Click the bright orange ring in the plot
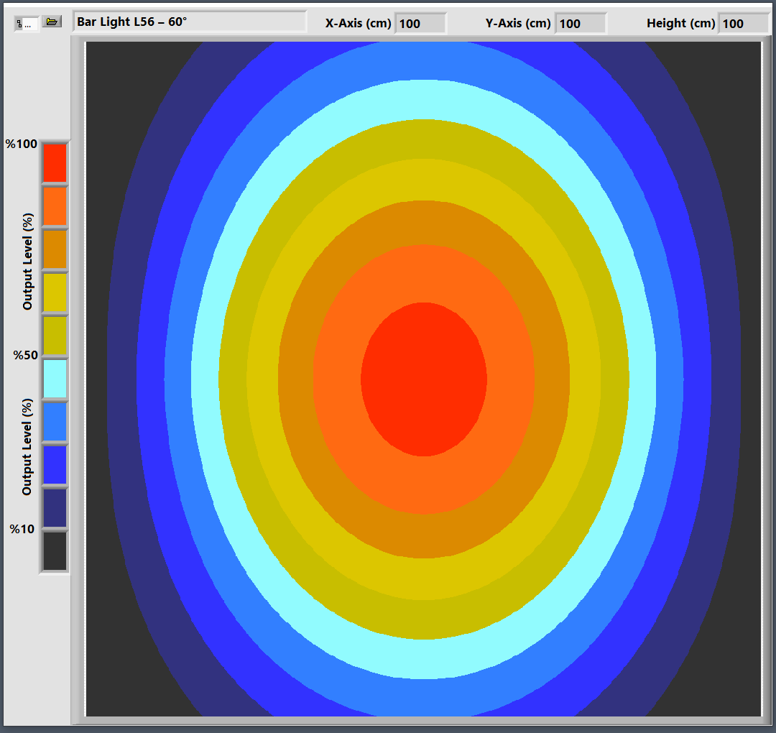 (424, 273)
